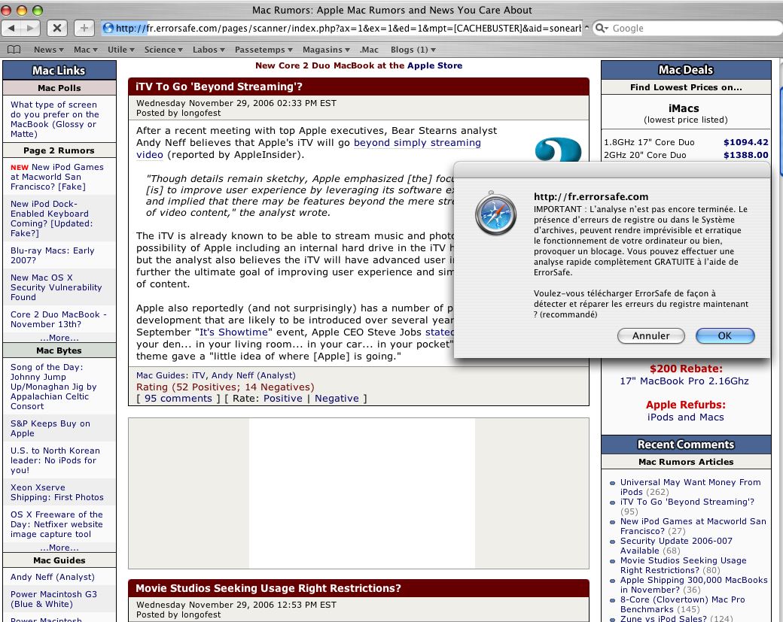Open the Labos bookmarks dropdown
This screenshot has height=622, width=783.
(x=209, y=50)
